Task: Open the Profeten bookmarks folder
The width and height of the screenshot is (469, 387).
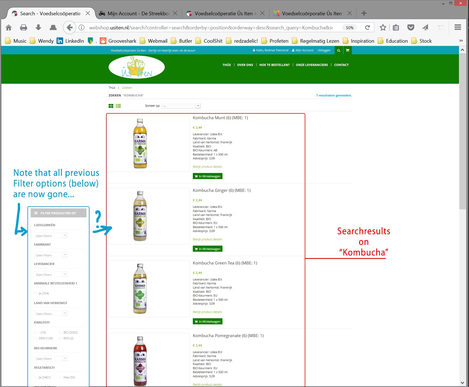Action: coord(275,41)
